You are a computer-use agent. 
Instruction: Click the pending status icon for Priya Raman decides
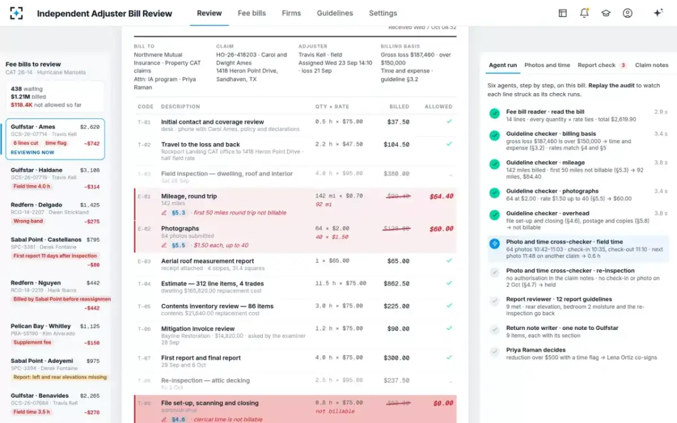coord(495,352)
